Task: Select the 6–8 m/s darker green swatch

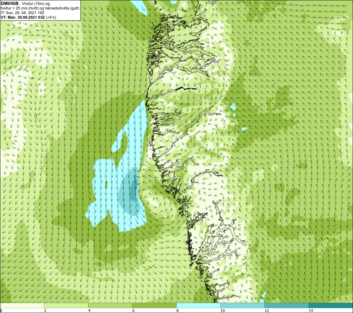Action: tap(155, 305)
